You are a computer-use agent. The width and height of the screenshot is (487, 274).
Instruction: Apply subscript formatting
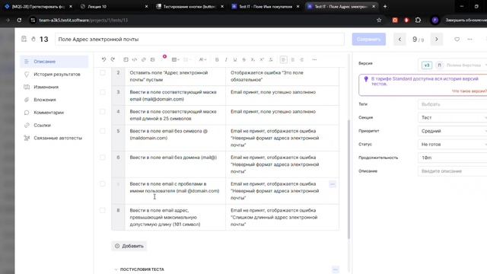(253, 59)
